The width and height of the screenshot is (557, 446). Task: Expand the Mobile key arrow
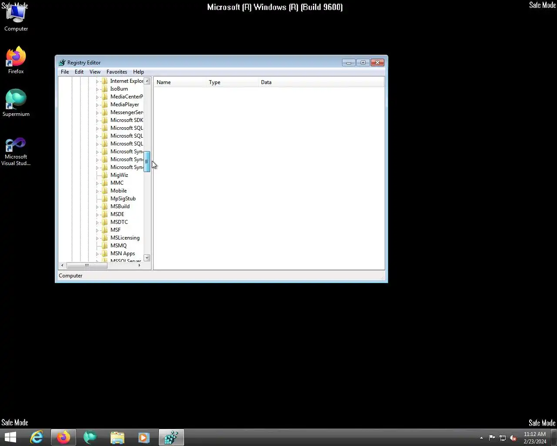point(97,191)
